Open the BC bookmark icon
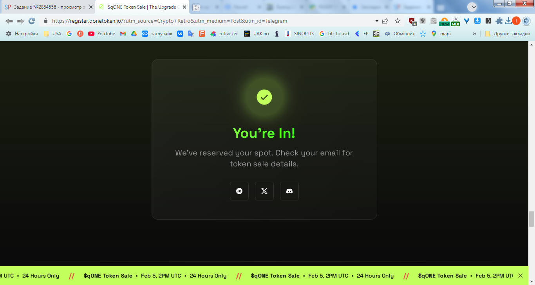The width and height of the screenshot is (535, 285). tap(376, 34)
